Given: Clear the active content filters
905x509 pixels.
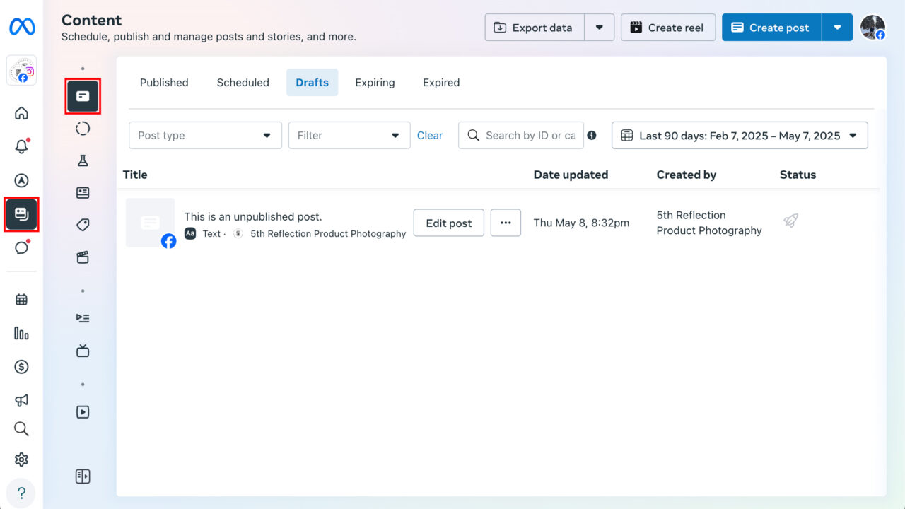Looking at the screenshot, I should point(430,135).
